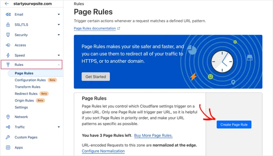273x156 pixels.
Task: Click the Access icon in sidebar
Action: click(8, 45)
